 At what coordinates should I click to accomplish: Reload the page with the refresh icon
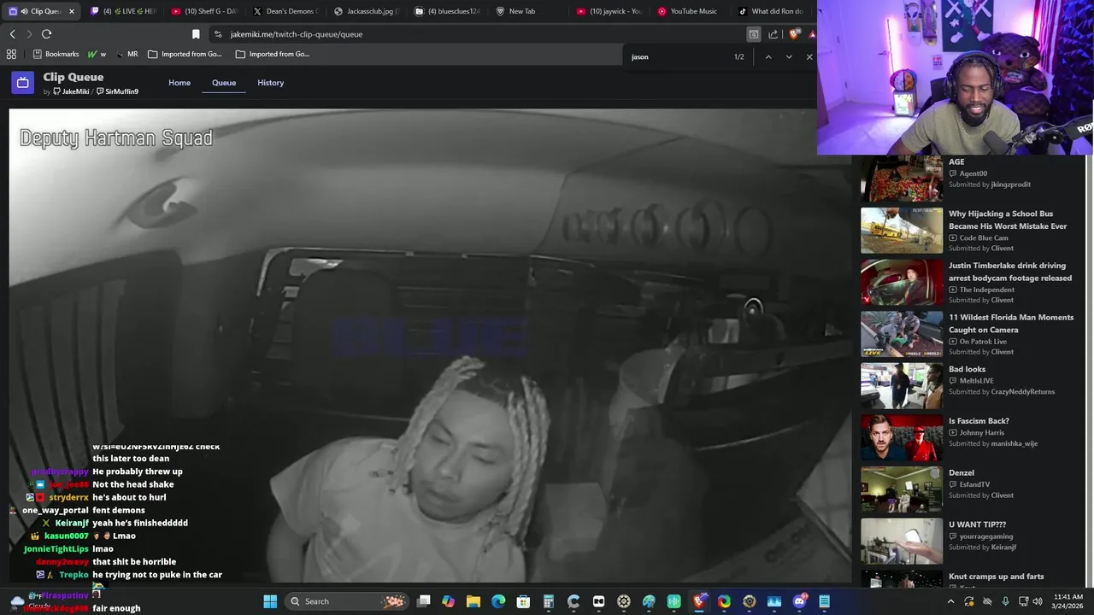[46, 34]
